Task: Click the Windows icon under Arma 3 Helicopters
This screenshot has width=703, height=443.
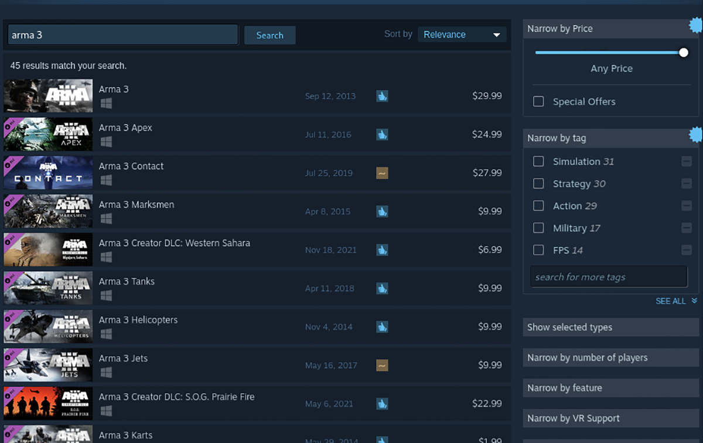Action: [x=105, y=334]
